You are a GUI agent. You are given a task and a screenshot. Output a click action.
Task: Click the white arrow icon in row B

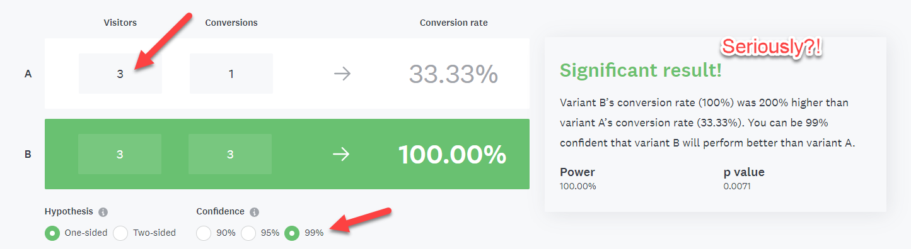341,155
